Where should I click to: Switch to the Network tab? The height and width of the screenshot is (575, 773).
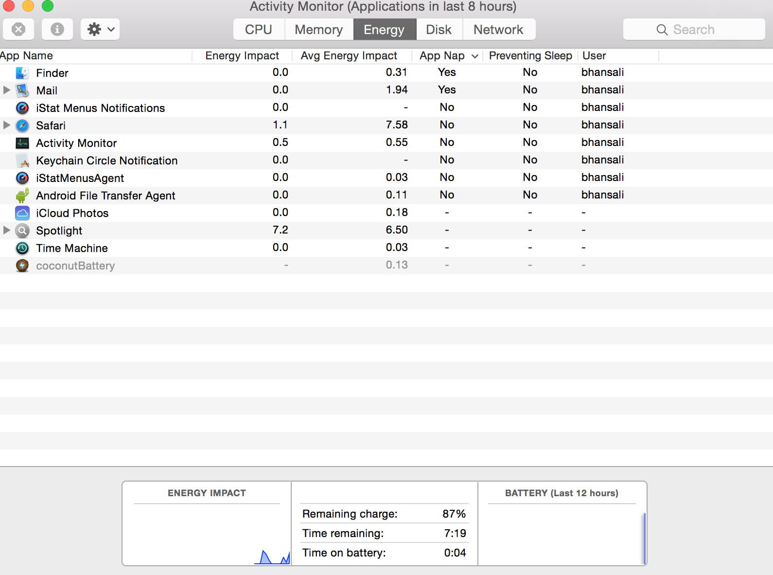(x=499, y=30)
